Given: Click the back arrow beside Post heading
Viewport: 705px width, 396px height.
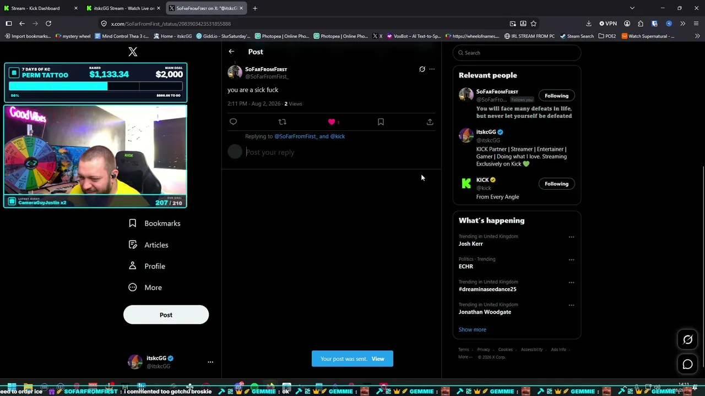Looking at the screenshot, I should 231,52.
